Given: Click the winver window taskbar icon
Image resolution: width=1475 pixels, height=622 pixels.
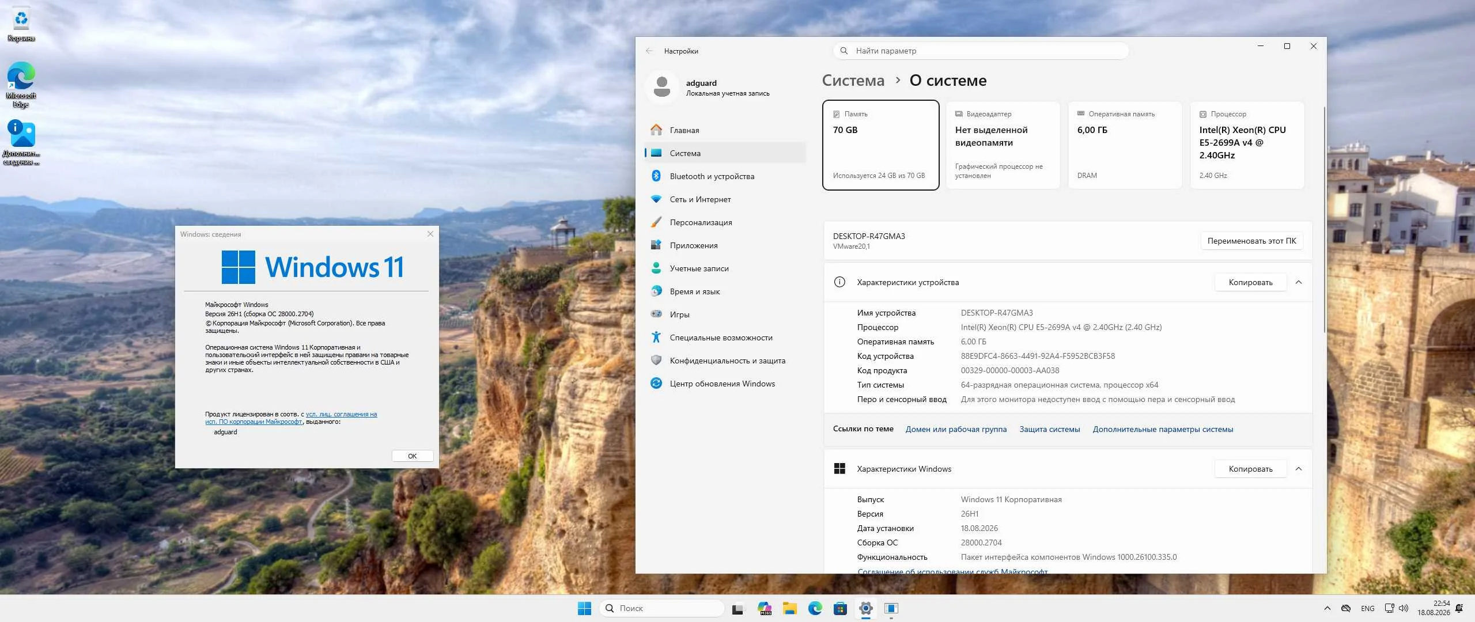Looking at the screenshot, I should 891,608.
